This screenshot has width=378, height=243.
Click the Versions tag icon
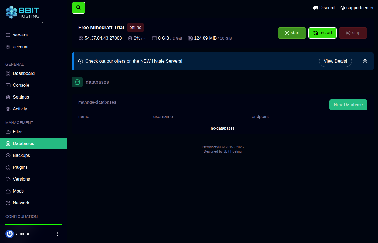[8, 179]
